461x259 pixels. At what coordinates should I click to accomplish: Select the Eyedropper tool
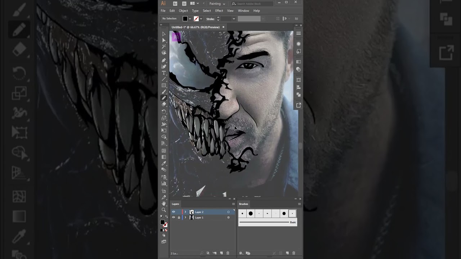(164, 163)
